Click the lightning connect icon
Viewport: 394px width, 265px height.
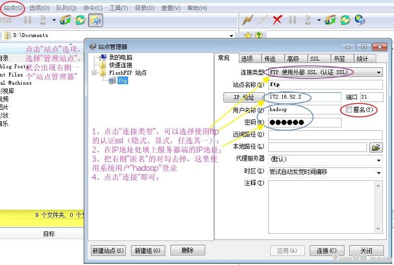tap(248, 20)
